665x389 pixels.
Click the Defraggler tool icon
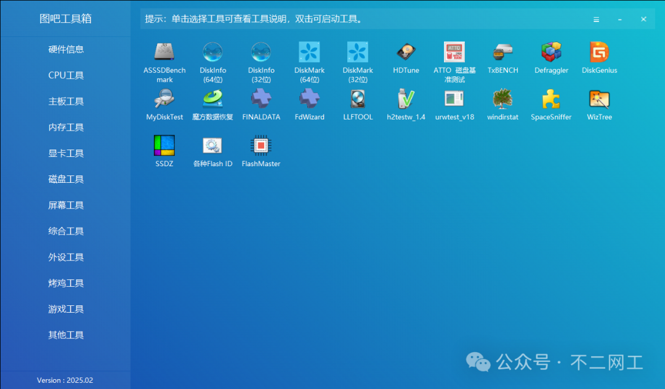point(551,52)
